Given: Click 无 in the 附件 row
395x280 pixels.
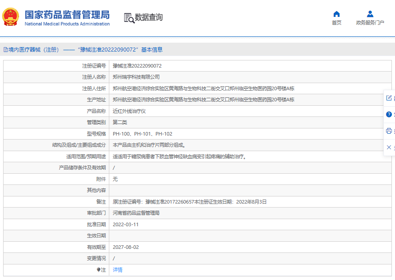Looking at the screenshot, I should pos(115,179).
